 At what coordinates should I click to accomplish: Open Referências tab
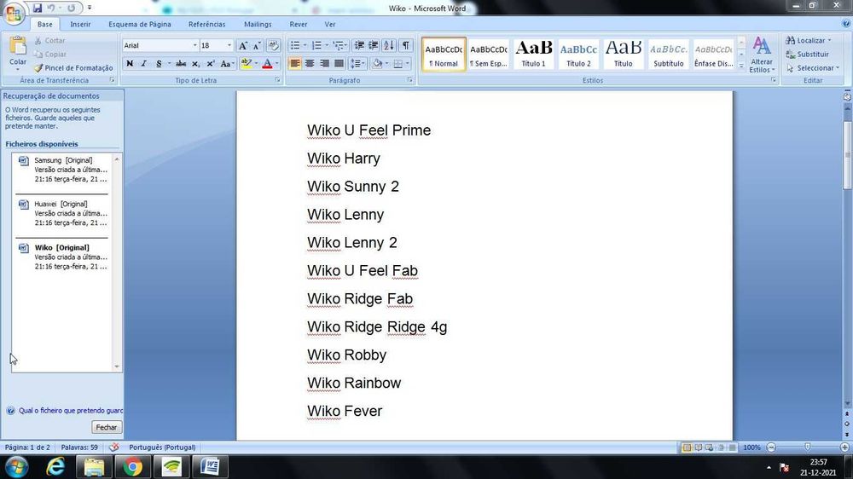tap(206, 24)
